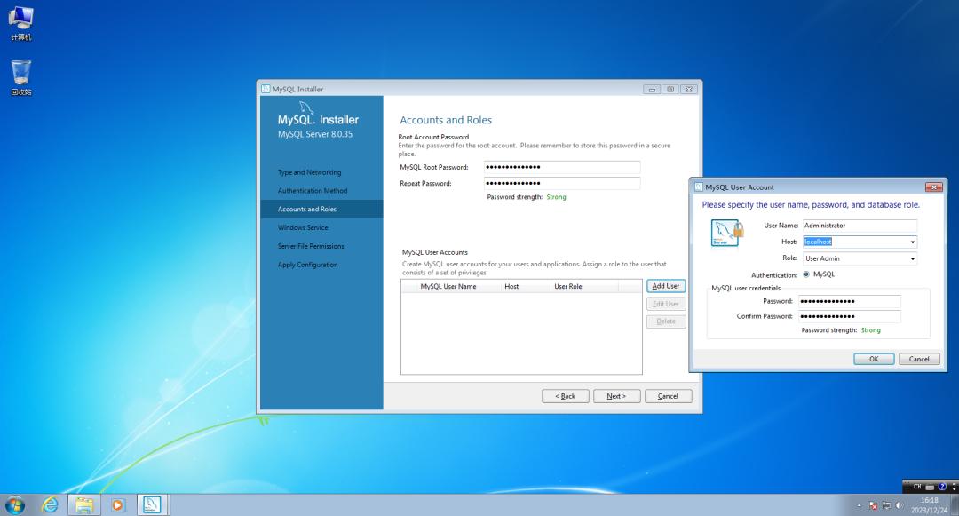This screenshot has width=959, height=516.
Task: Open taskbar clock showing 16:18
Action: [929, 505]
